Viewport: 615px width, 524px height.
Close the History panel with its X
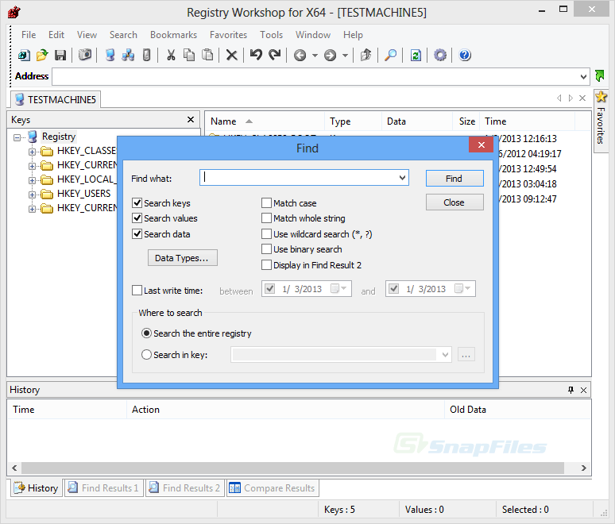[584, 390]
